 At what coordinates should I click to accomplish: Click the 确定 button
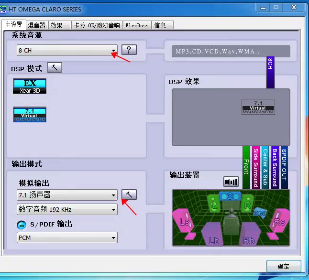point(284,266)
